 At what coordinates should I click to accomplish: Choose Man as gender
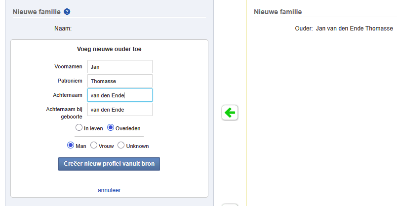(x=71, y=146)
